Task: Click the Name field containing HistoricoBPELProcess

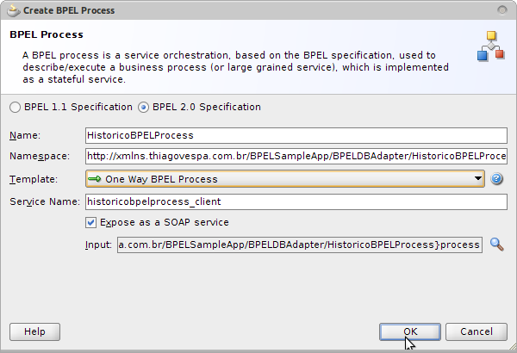Action: point(296,135)
